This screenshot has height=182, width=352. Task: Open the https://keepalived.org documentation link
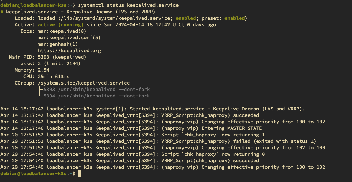69,51
